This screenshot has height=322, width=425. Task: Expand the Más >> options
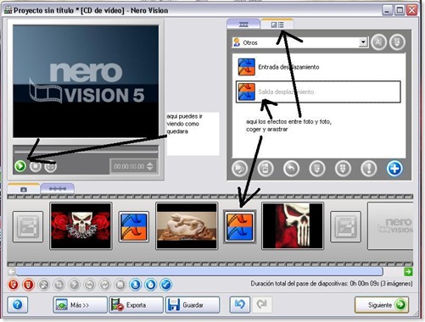pos(80,305)
